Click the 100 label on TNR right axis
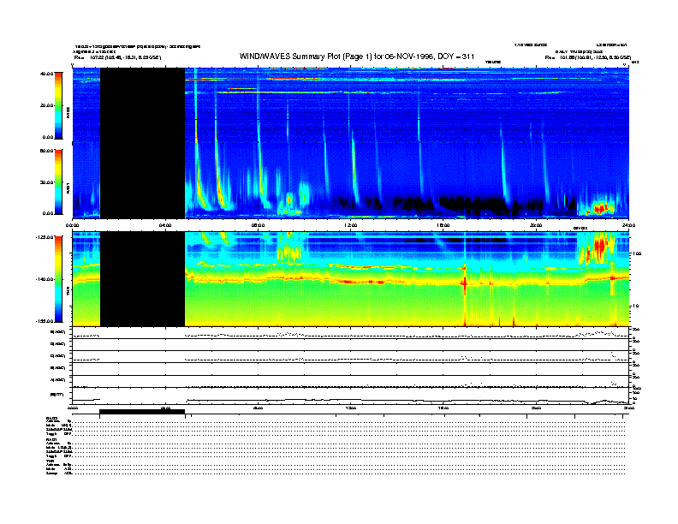This screenshot has width=678, height=524. click(x=637, y=253)
